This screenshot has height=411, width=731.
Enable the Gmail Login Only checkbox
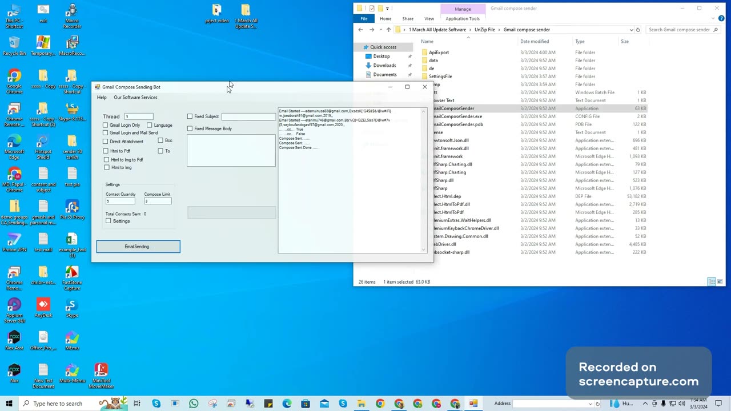click(x=106, y=125)
